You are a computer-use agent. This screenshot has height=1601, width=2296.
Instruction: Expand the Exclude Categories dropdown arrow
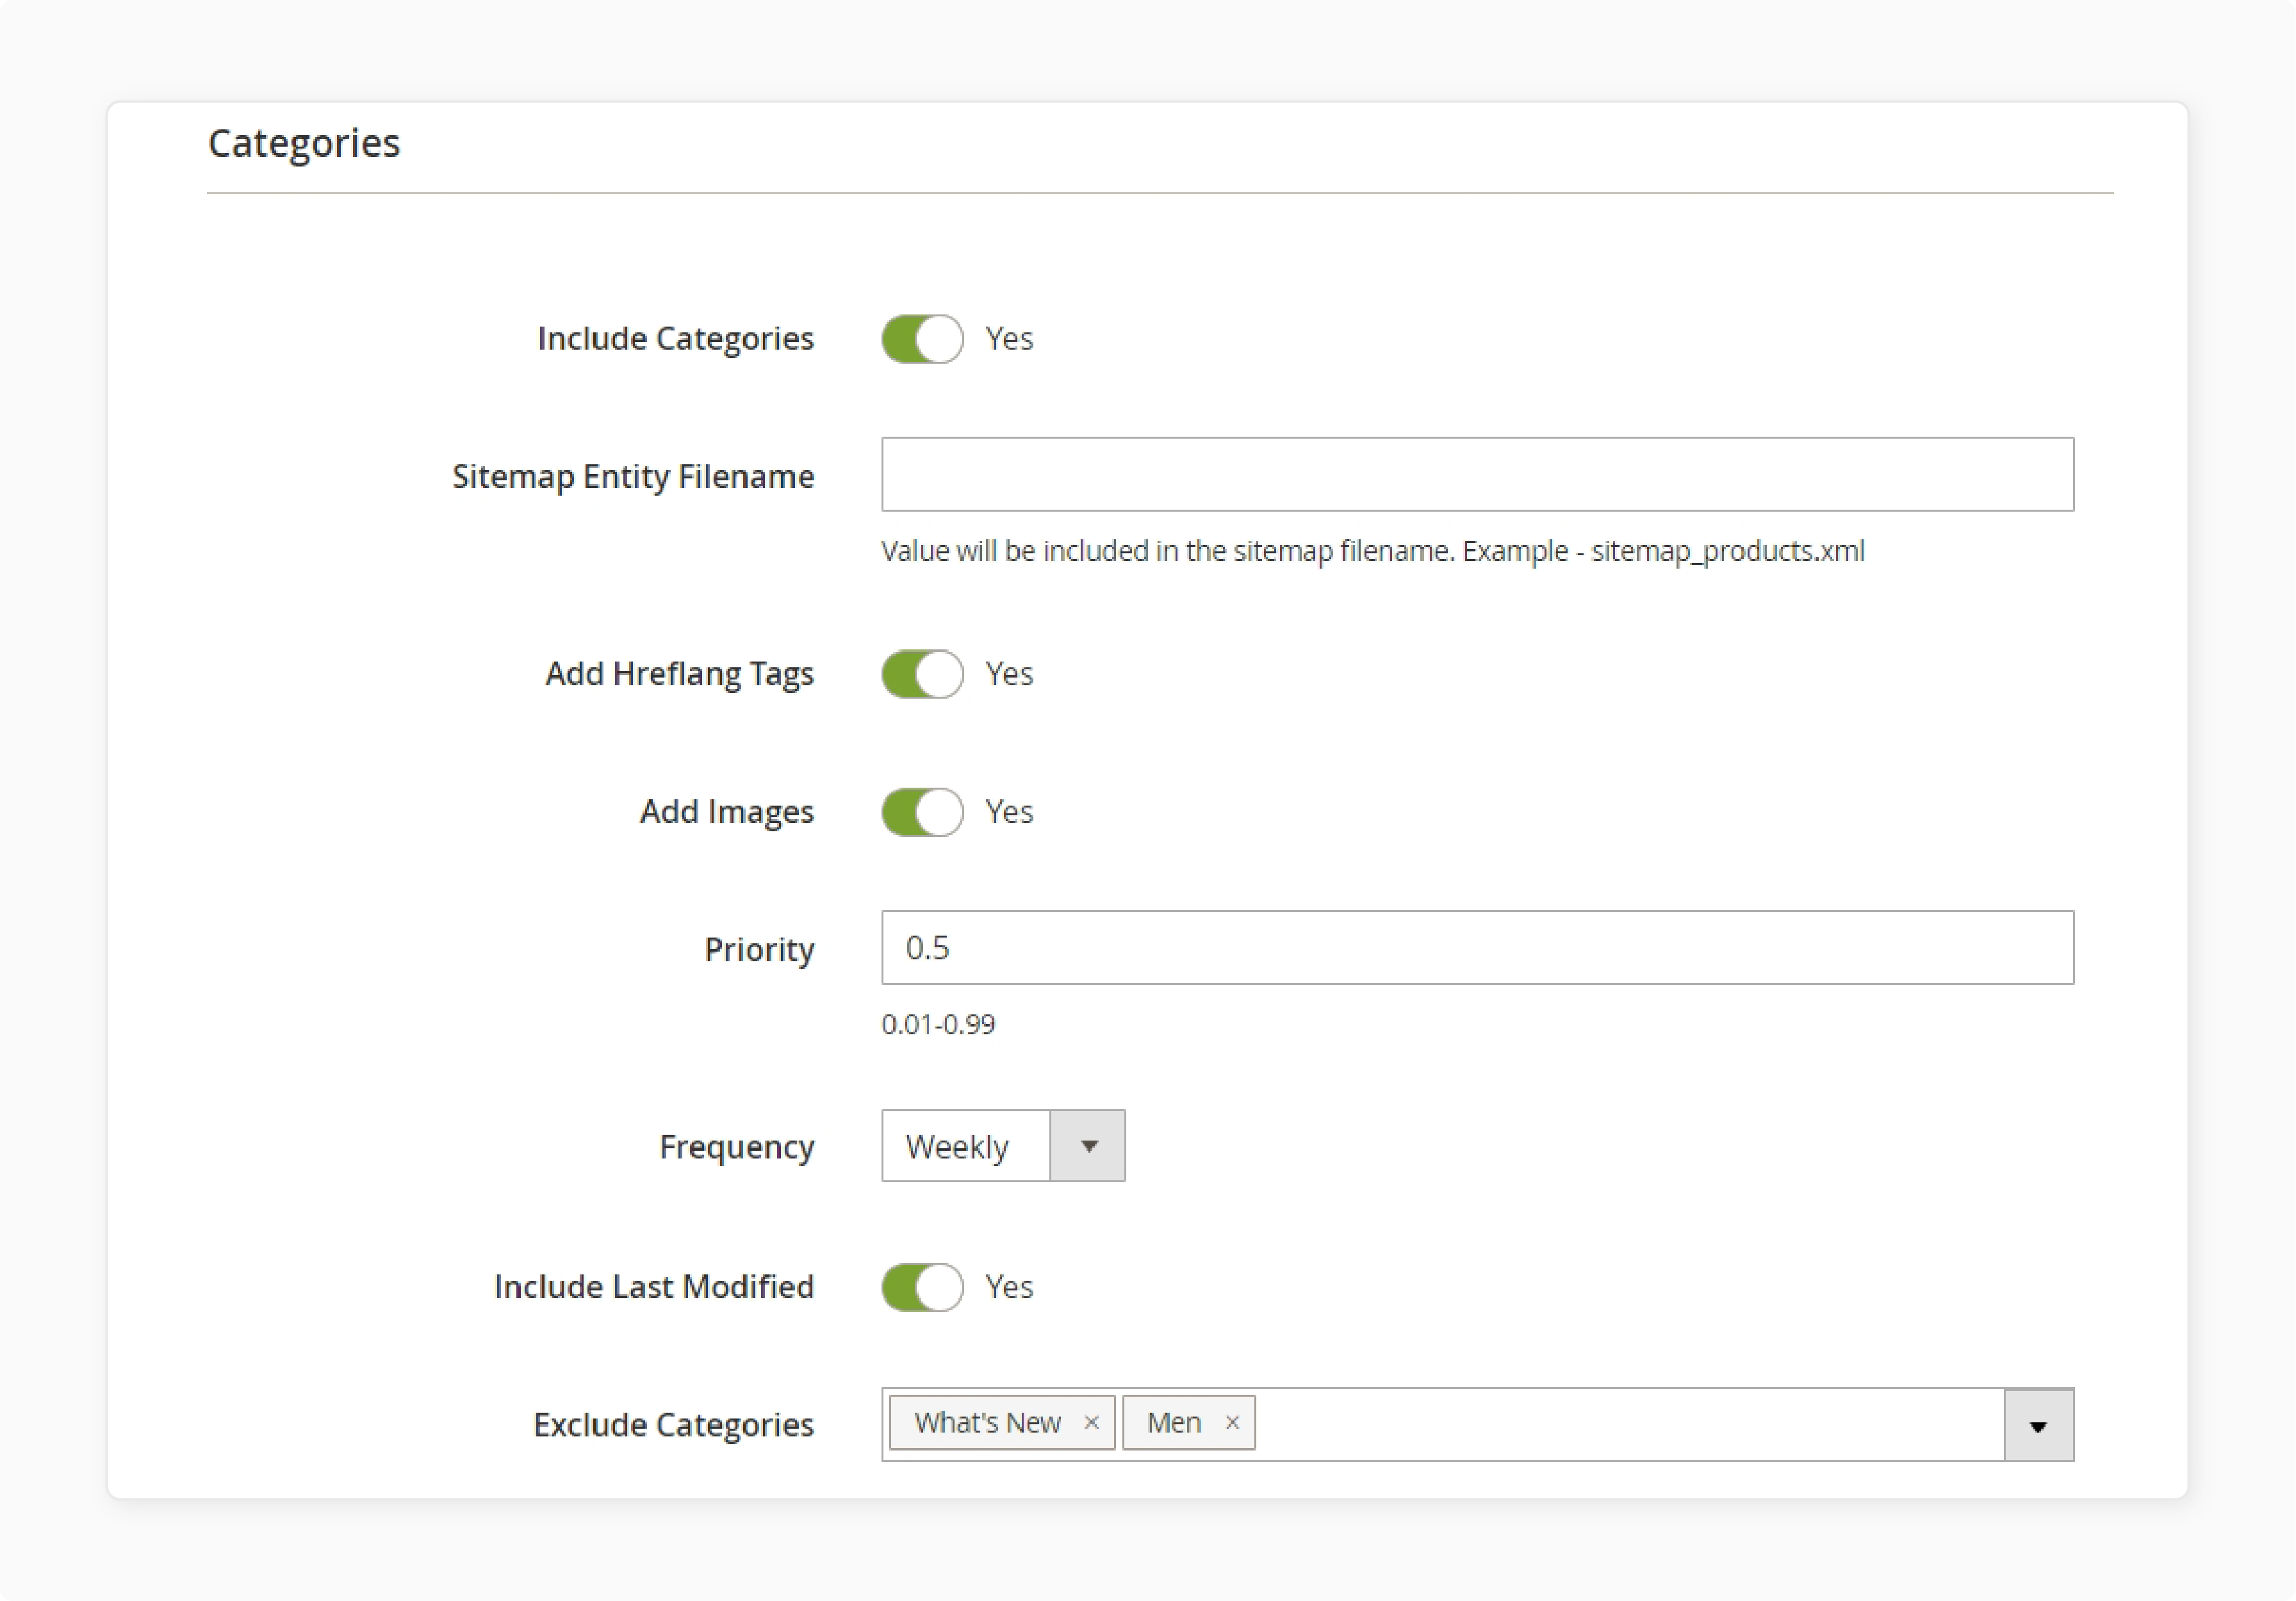tap(2039, 1425)
